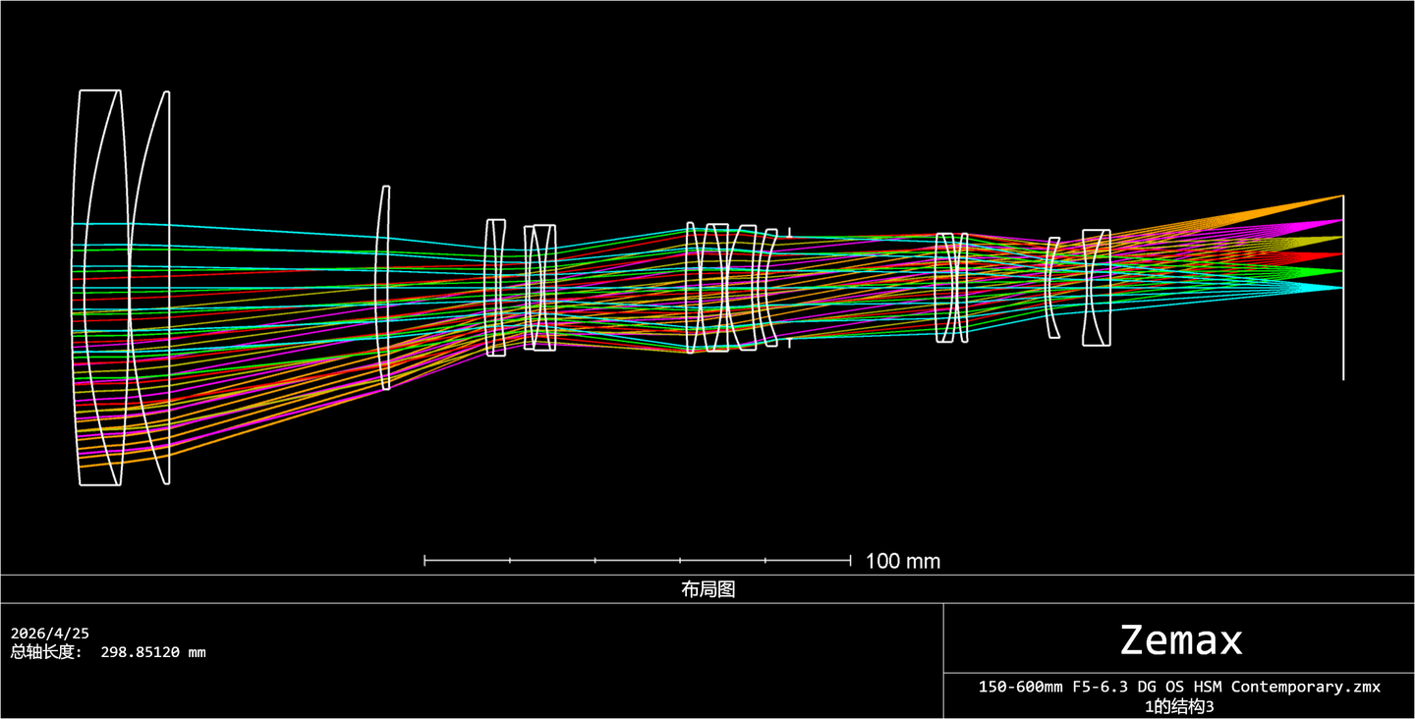Click the 100 mm scale label
Screen dimensions: 1415x719
(x=902, y=562)
